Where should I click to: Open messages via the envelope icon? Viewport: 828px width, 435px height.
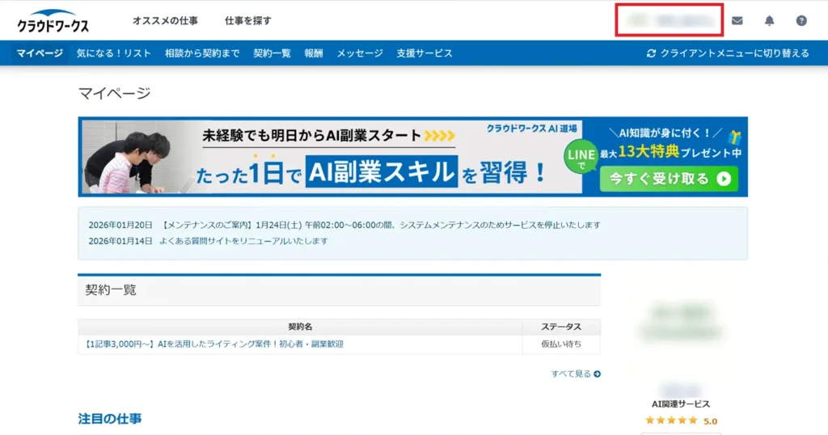tap(737, 21)
